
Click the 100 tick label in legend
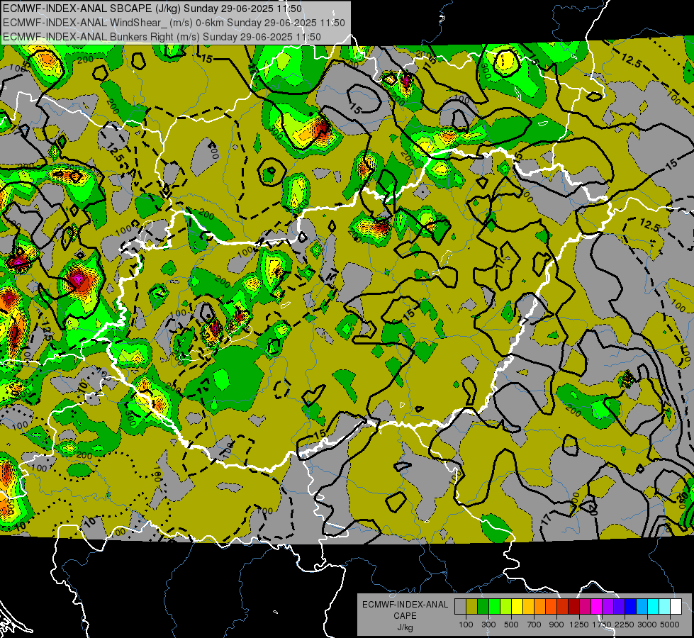(x=466, y=625)
